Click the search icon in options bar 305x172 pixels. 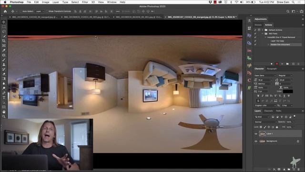pyautogui.click(x=288, y=11)
